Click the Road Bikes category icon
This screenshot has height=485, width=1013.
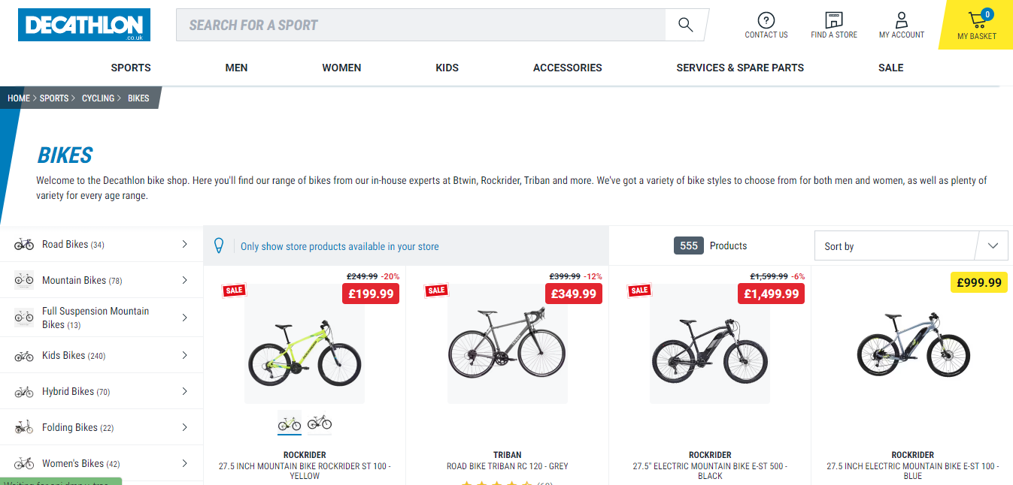[24, 244]
